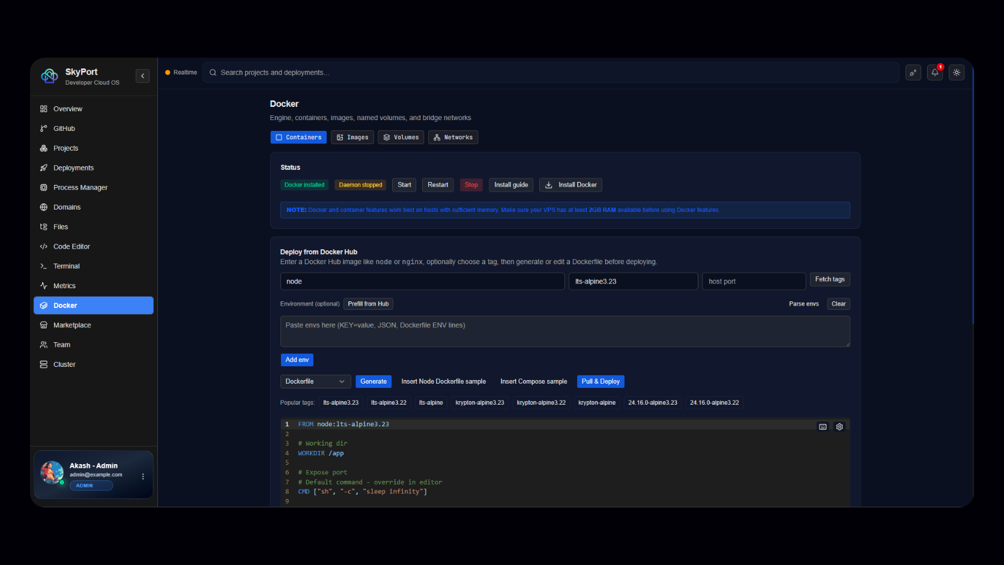
Task: Open the three-dot menu on the Akash user card
Action: (x=143, y=476)
